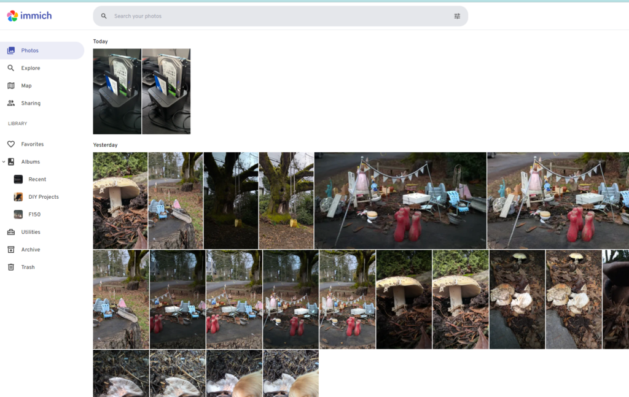Open the left hard drive dock photo under Today
Image resolution: width=629 pixels, height=397 pixels.
(117, 91)
